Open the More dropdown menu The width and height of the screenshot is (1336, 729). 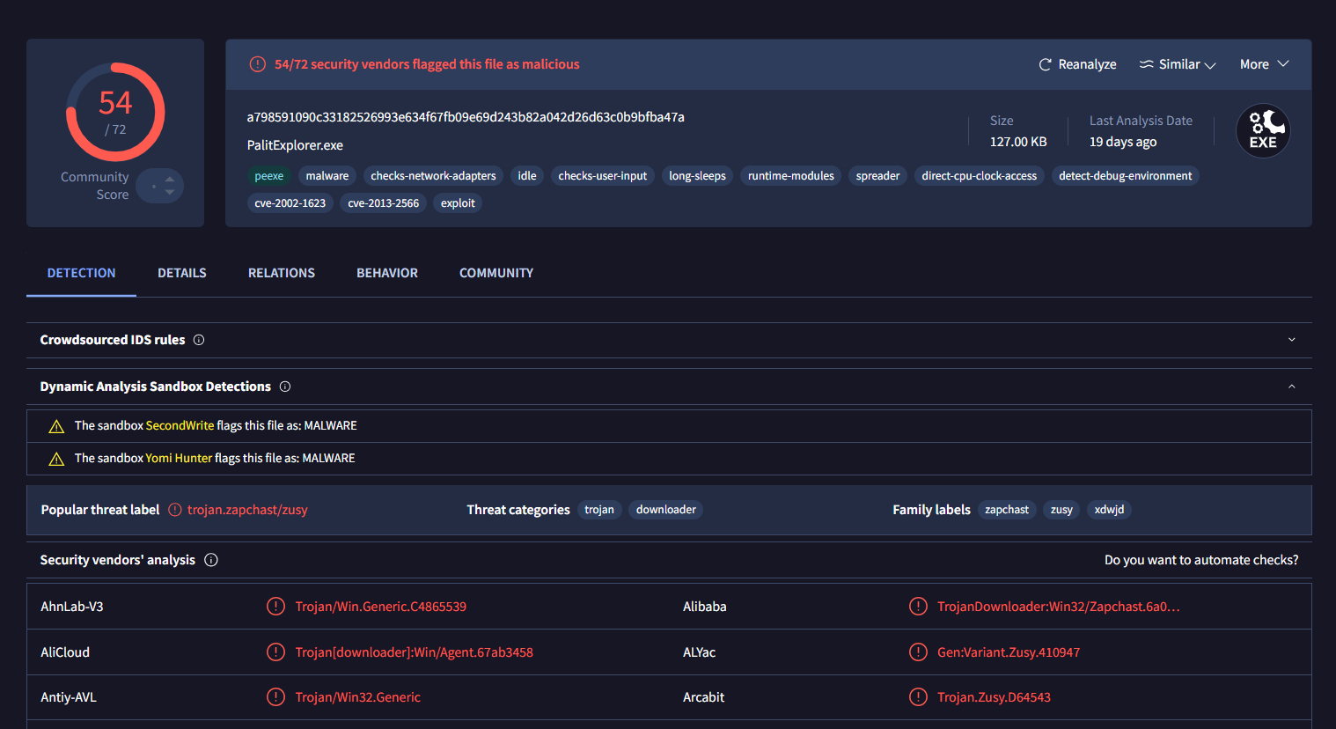pyautogui.click(x=1264, y=64)
